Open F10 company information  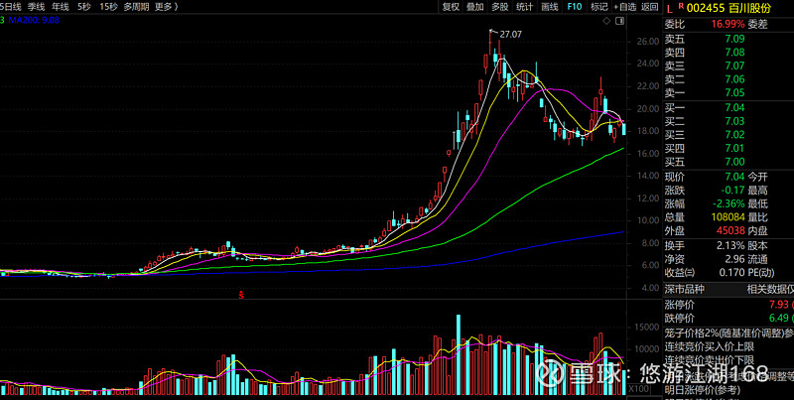click(575, 6)
